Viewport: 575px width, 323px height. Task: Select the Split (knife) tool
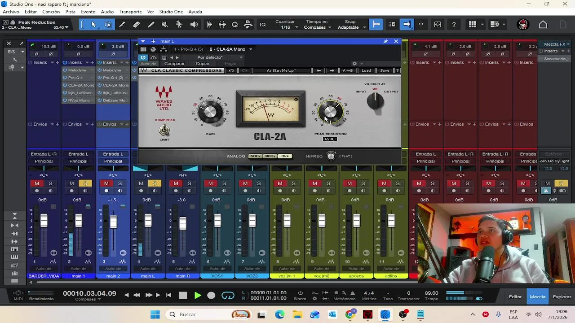click(122, 25)
